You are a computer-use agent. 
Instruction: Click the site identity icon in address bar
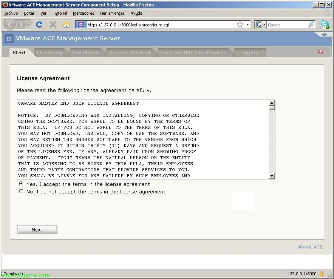pyautogui.click(x=81, y=25)
